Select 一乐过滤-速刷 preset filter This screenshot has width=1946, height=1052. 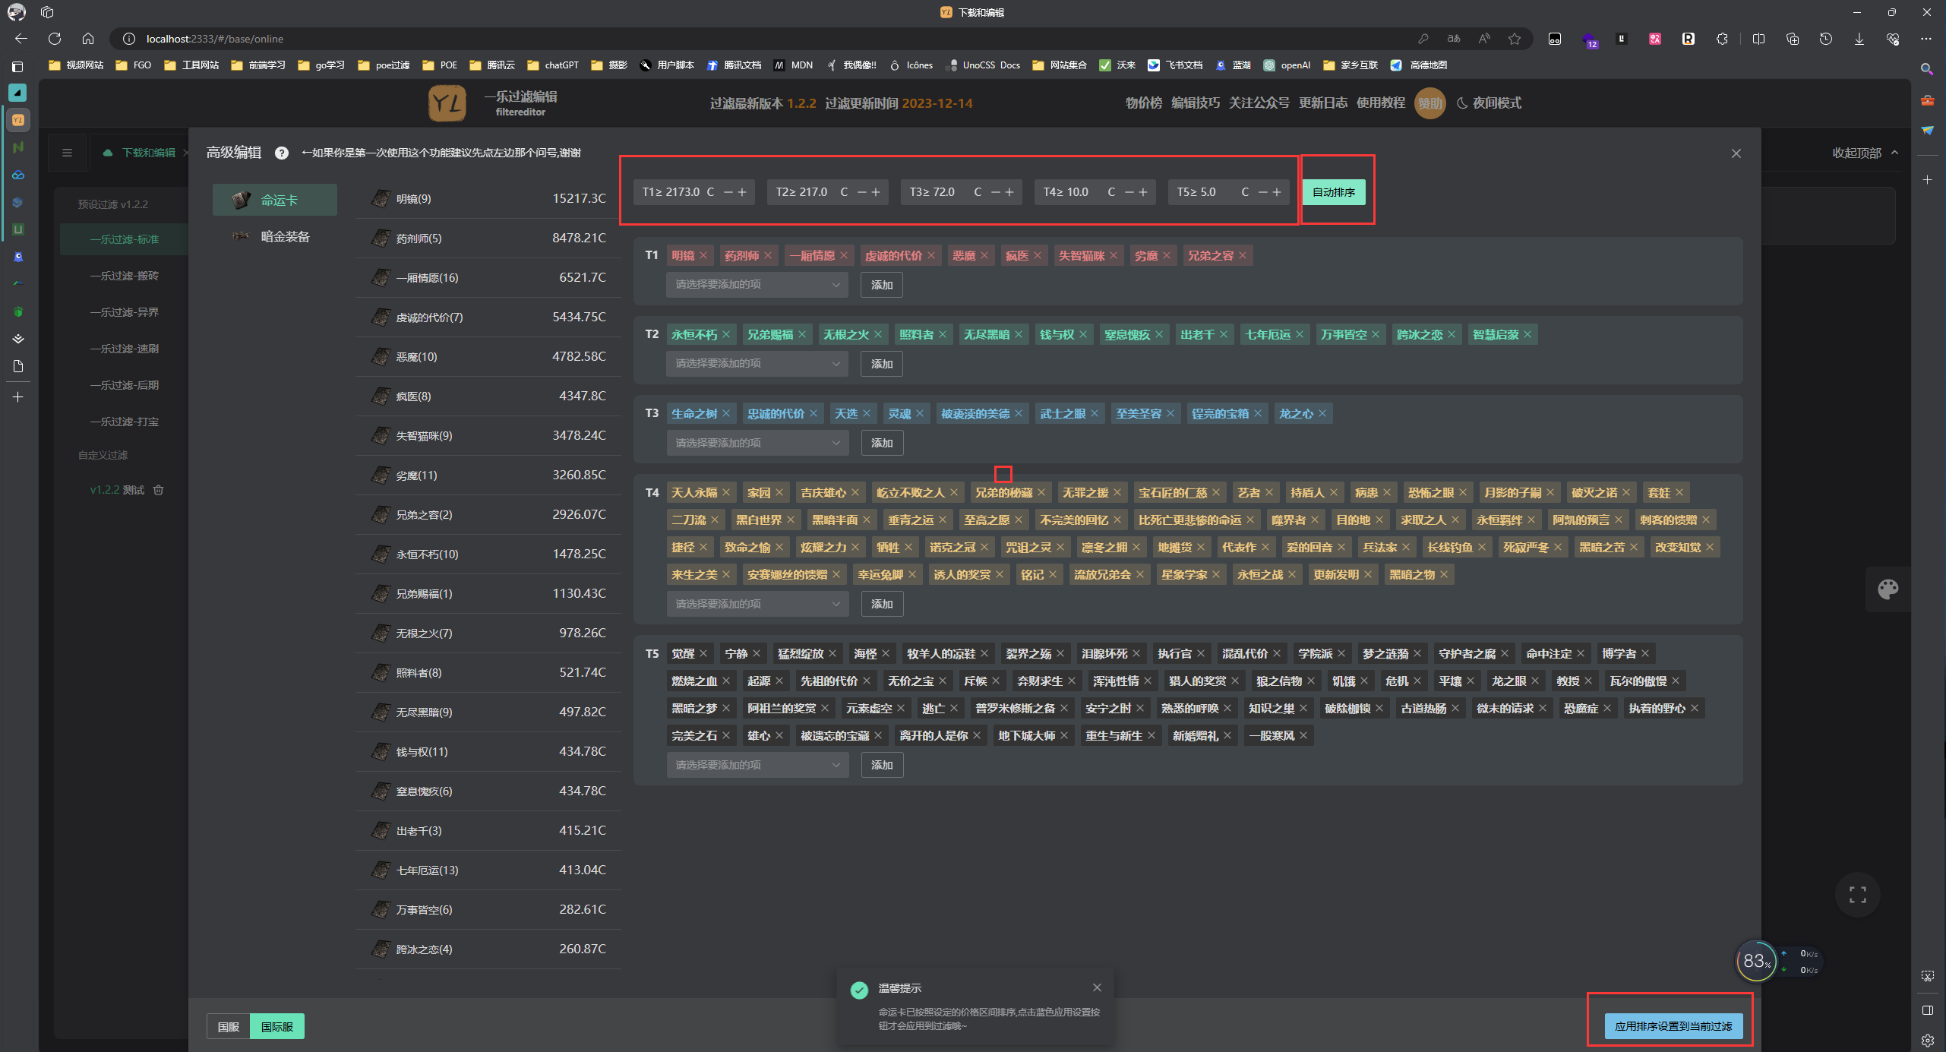pos(125,349)
